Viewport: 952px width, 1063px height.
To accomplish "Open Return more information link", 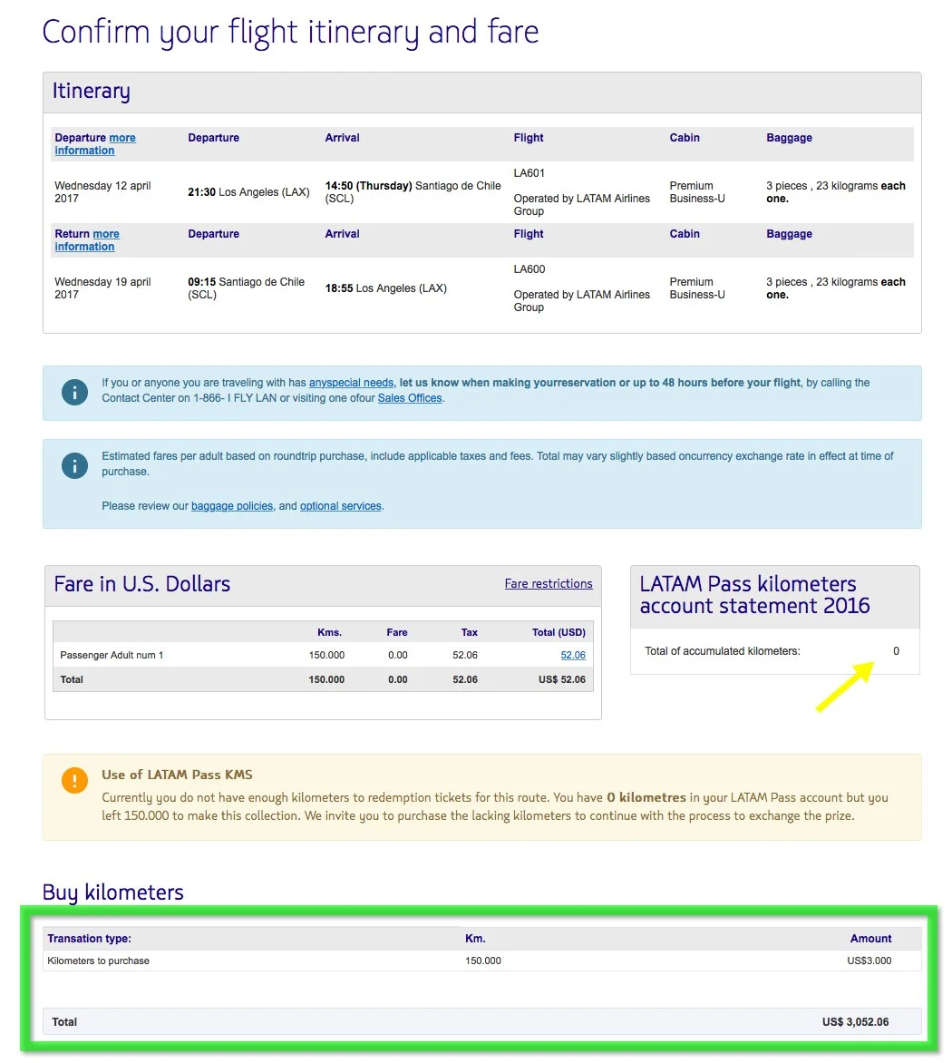I will pyautogui.click(x=87, y=240).
